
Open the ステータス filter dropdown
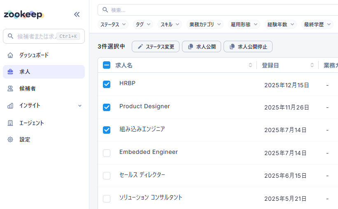tap(113, 24)
